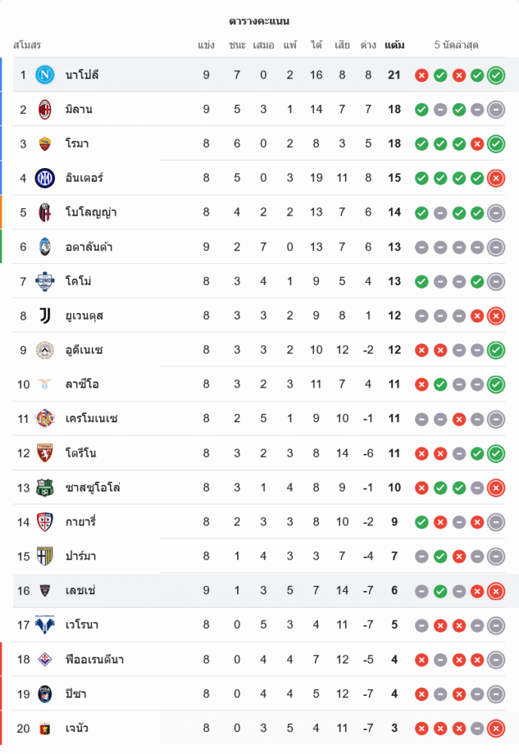519x754 pixels.
Task: Click the Genoa club crest icon
Action: click(x=45, y=728)
